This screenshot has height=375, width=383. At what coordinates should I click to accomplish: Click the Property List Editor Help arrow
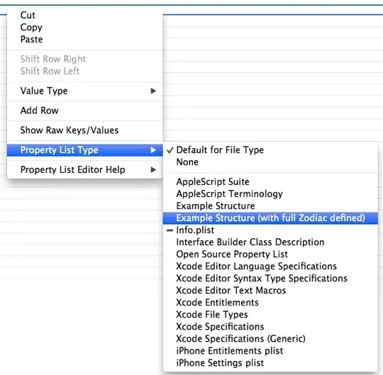click(x=153, y=169)
